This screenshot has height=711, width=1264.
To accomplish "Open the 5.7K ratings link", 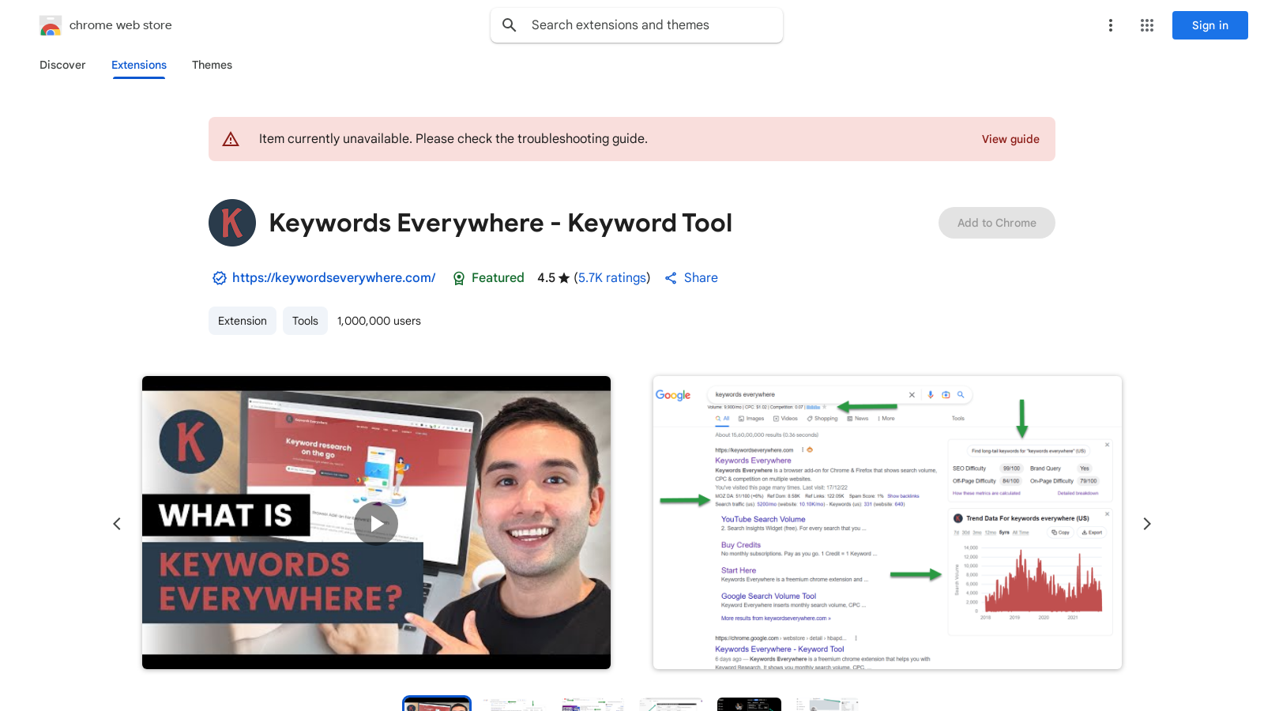I will tap(612, 278).
